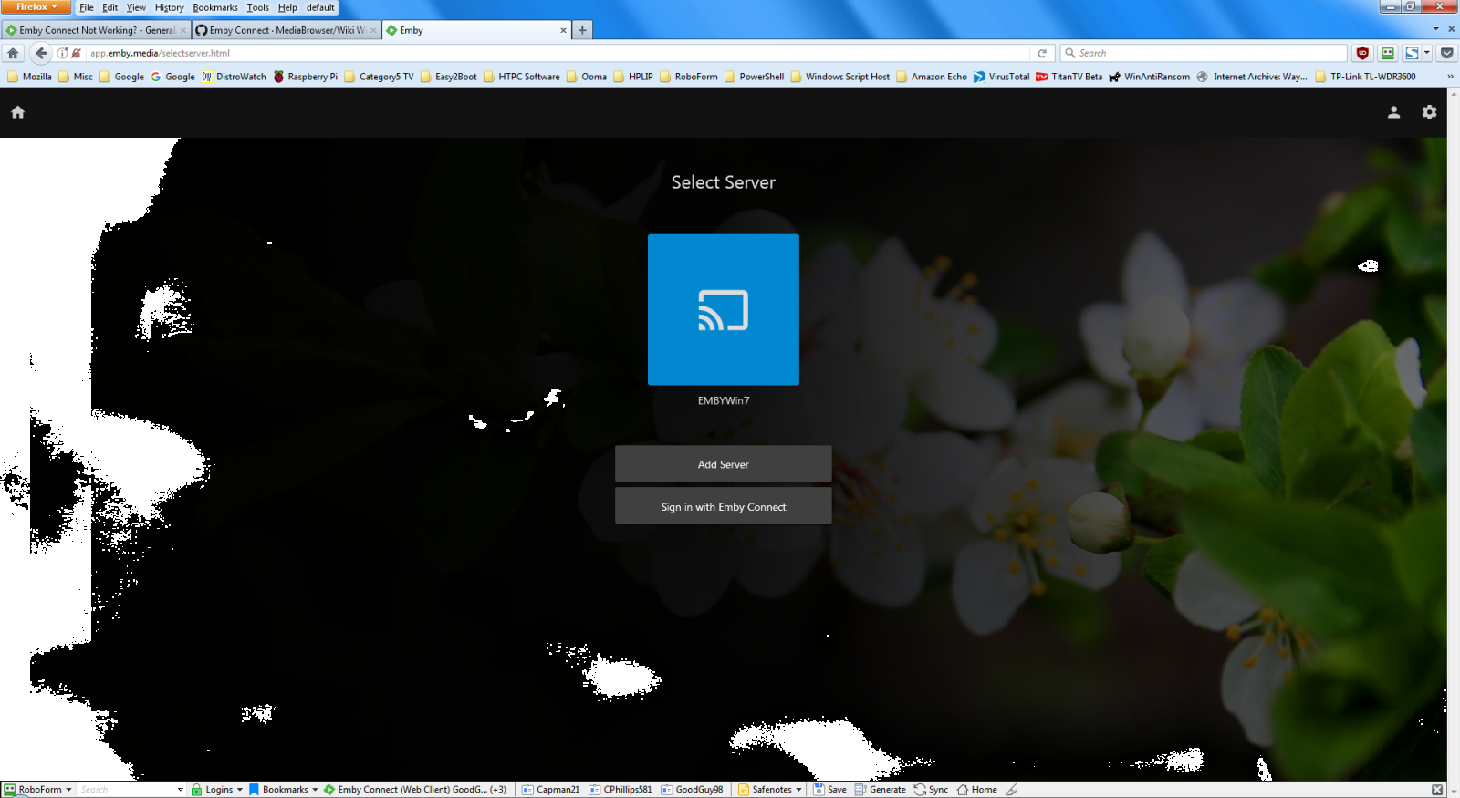Screen dimensions: 1460x798
Task: Open the Firefox application menu button
Action: (36, 6)
